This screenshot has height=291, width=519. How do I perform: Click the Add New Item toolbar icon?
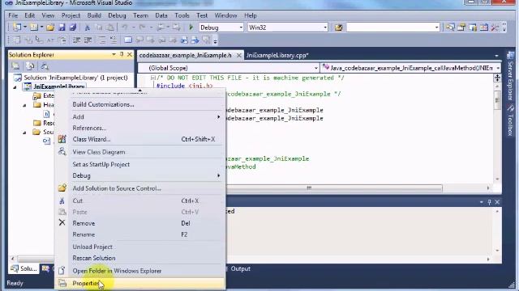(x=33, y=27)
